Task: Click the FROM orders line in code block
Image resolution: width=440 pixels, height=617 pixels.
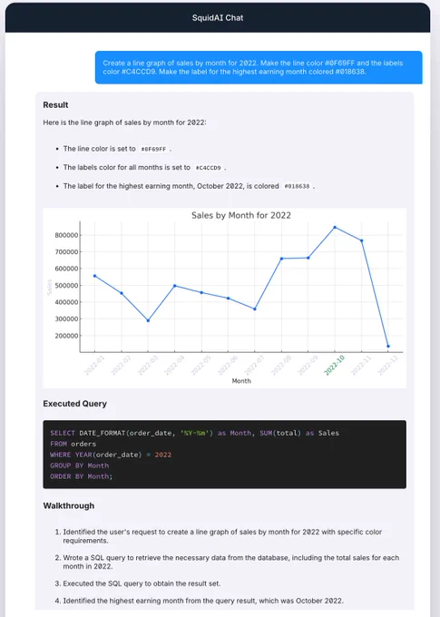Action: [x=73, y=444]
